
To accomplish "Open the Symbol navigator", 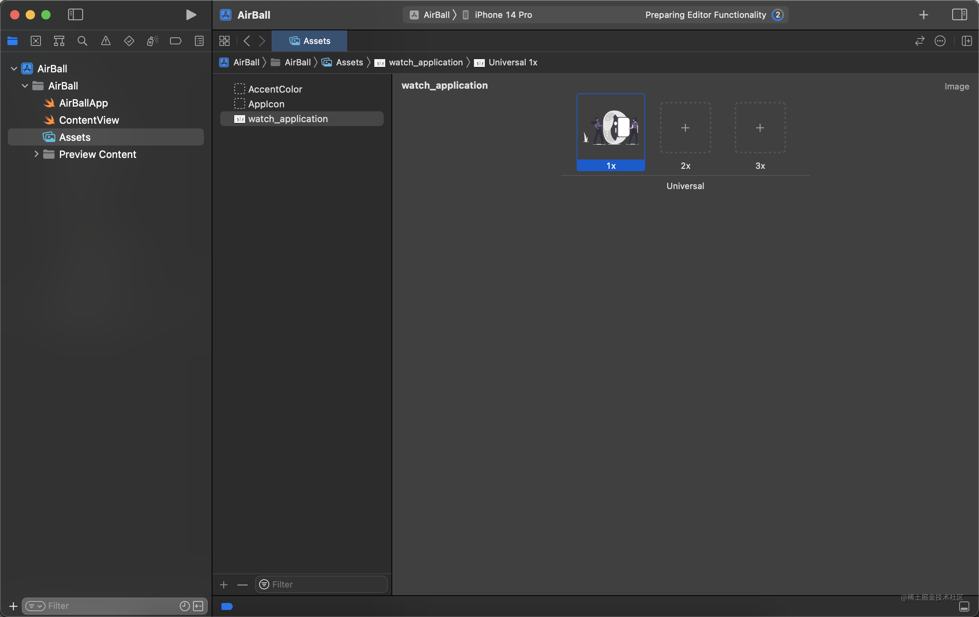I will (59, 40).
